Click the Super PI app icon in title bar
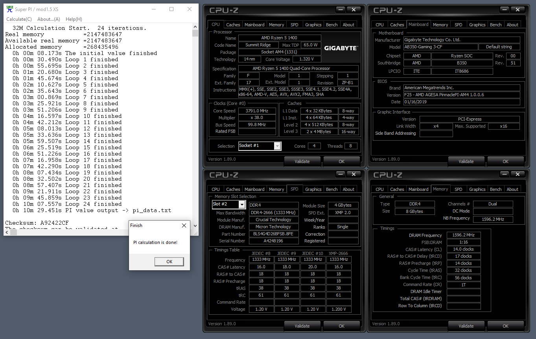 [x=10, y=9]
